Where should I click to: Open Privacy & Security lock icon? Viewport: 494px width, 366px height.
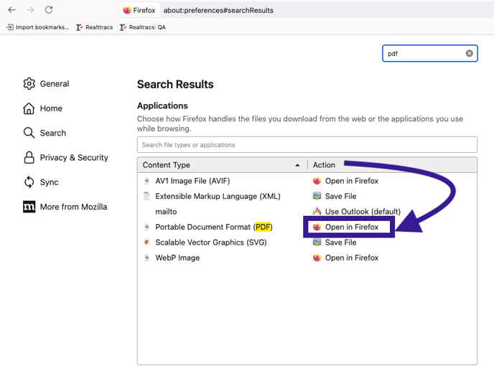[29, 157]
